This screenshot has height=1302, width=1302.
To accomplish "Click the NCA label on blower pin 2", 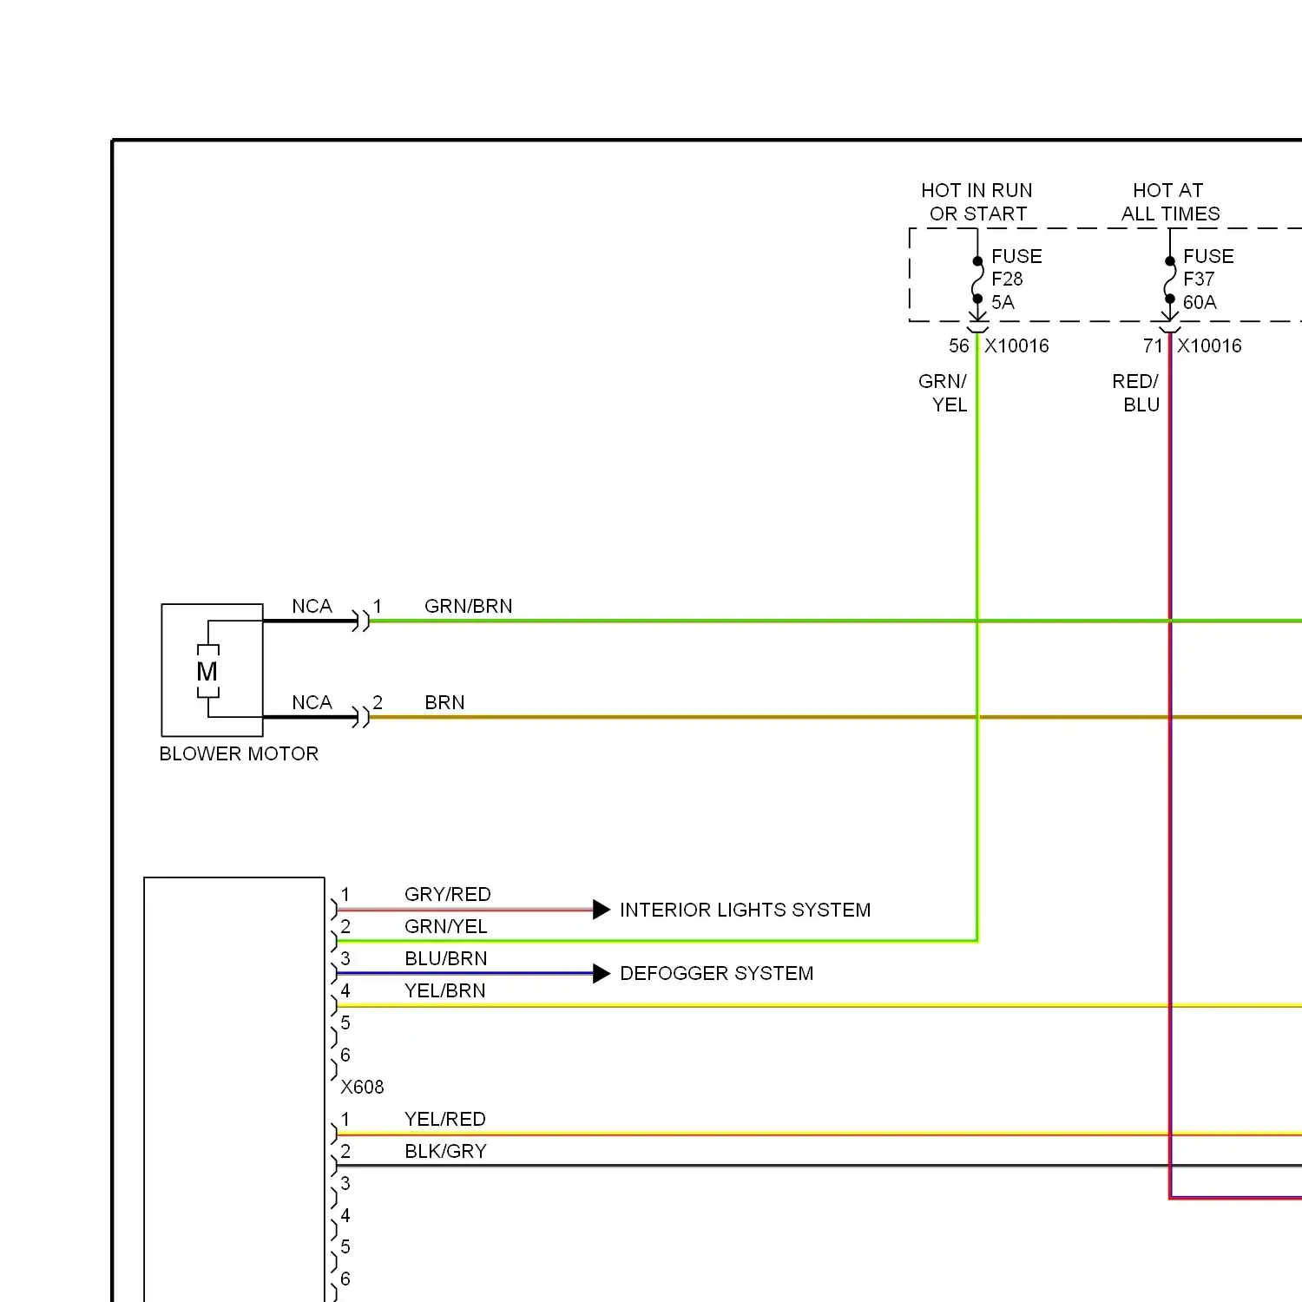I will [x=312, y=702].
